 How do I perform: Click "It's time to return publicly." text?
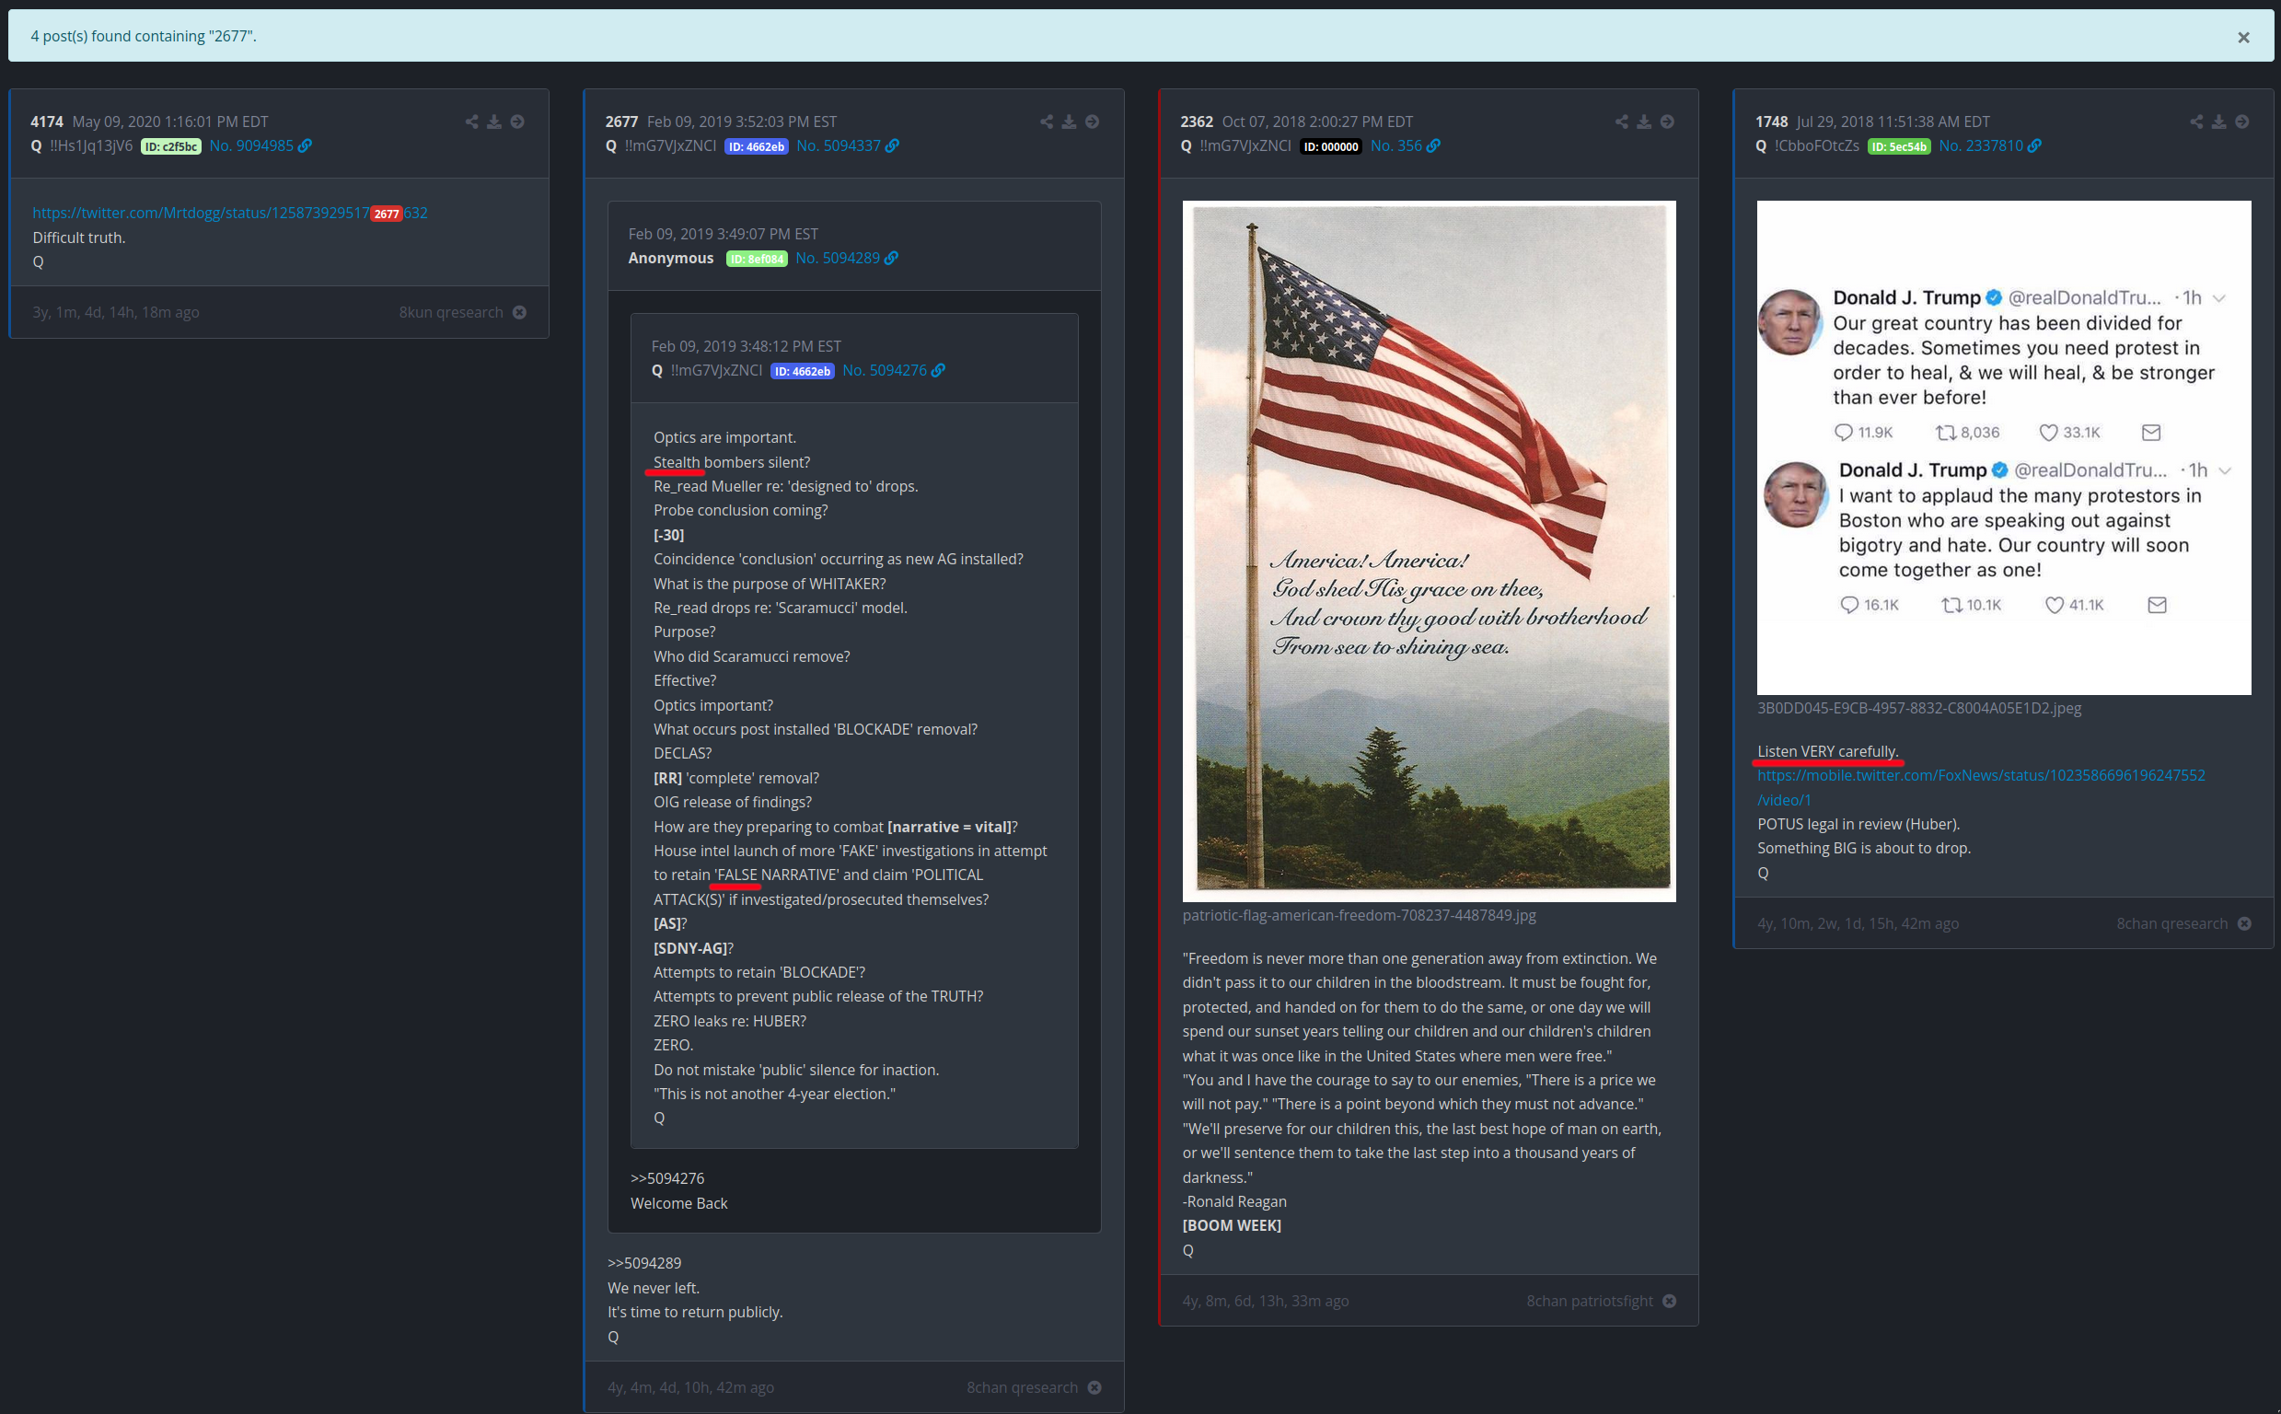click(696, 1312)
